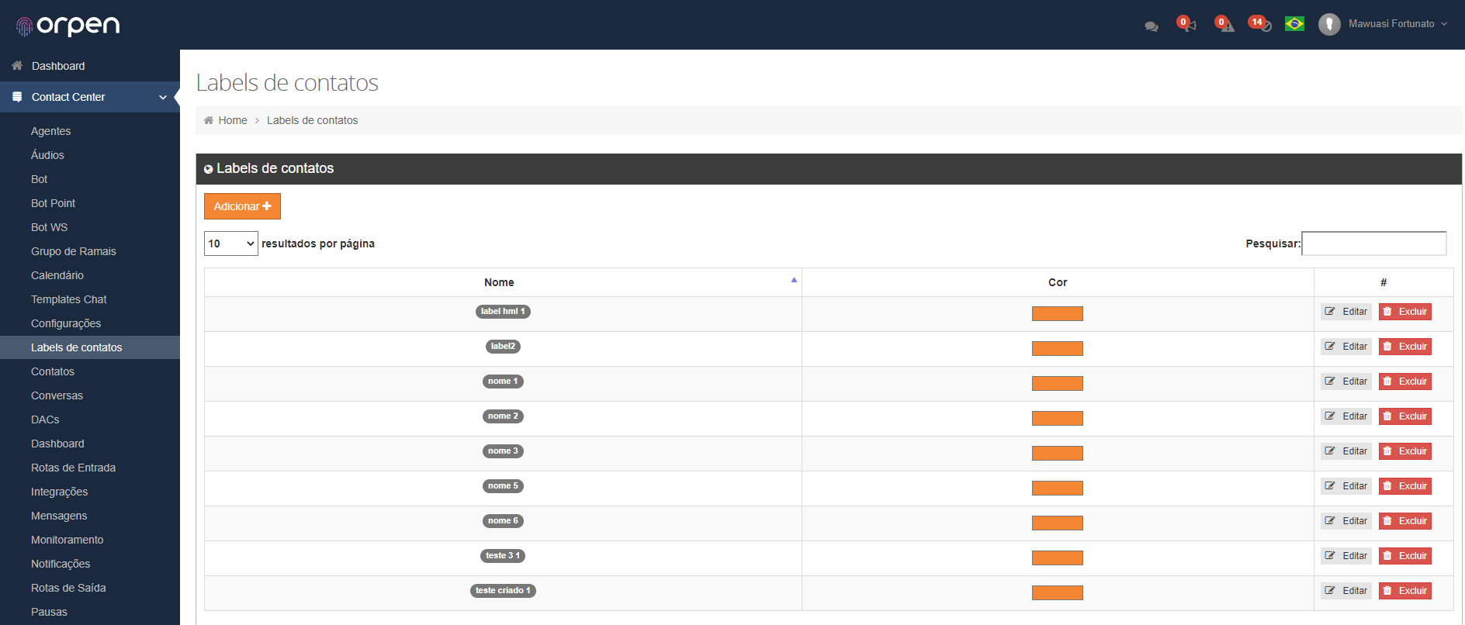Click the sort arrow in Nome column
The image size is (1465, 625).
(x=794, y=280)
